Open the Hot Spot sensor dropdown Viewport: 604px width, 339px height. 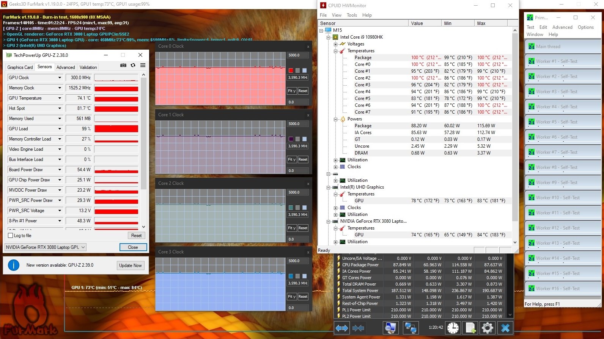pos(60,108)
